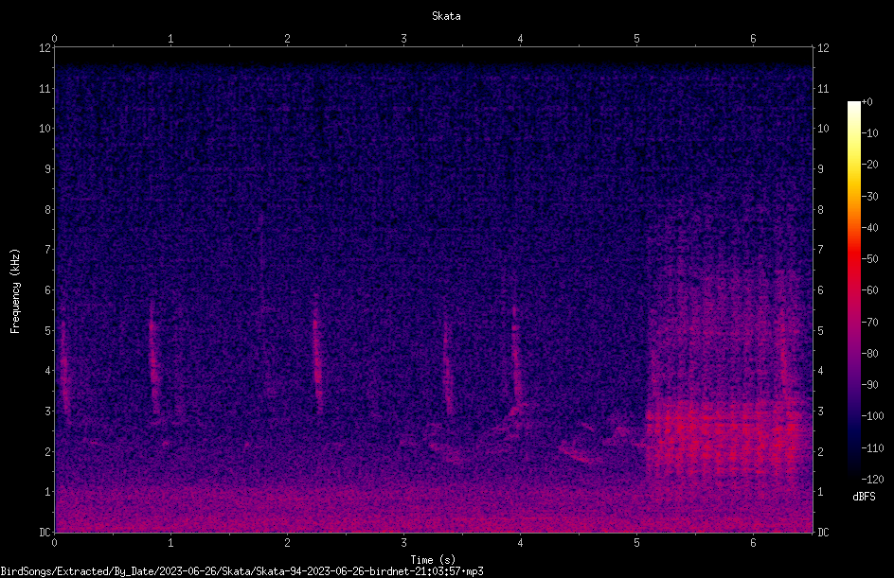Image resolution: width=894 pixels, height=578 pixels.
Task: Click 'DC' on the left frequency axis
Action: click(45, 533)
